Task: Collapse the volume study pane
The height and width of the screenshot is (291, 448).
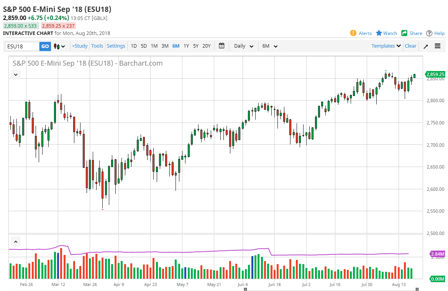Action: [x=16, y=242]
